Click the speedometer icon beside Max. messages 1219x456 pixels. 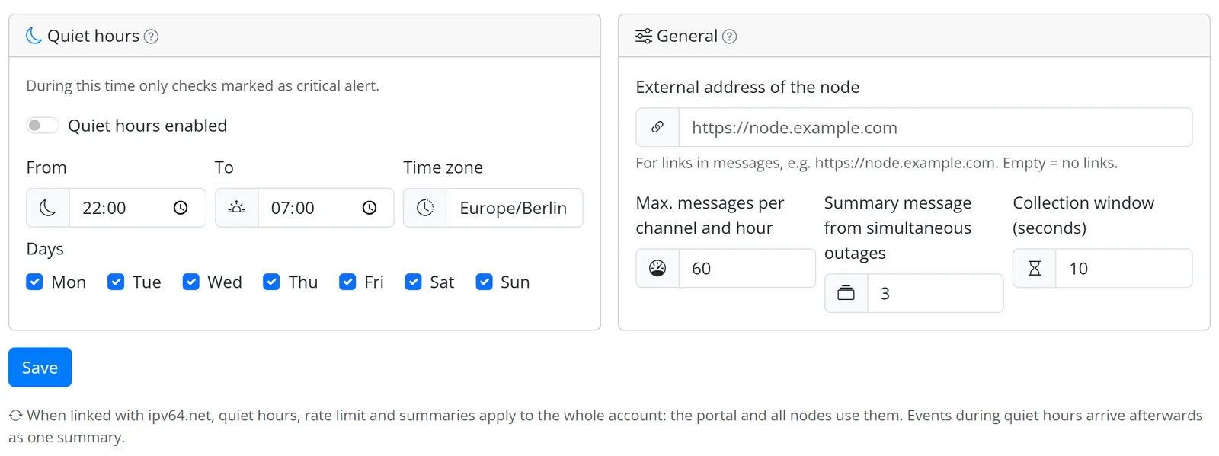657,268
